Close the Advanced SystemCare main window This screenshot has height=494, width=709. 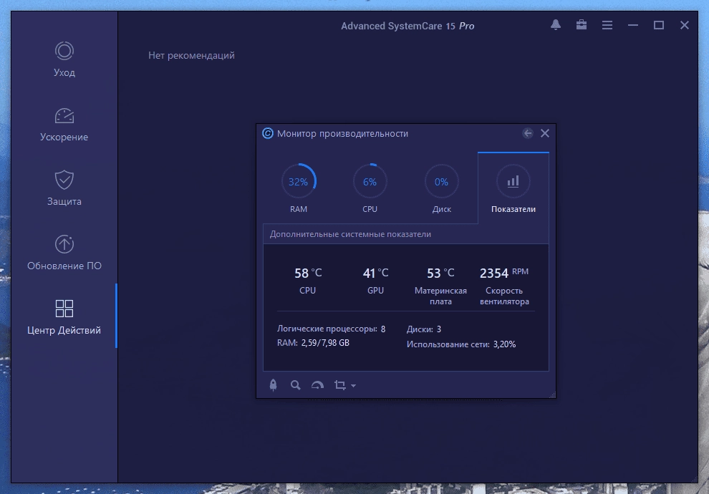click(x=685, y=25)
